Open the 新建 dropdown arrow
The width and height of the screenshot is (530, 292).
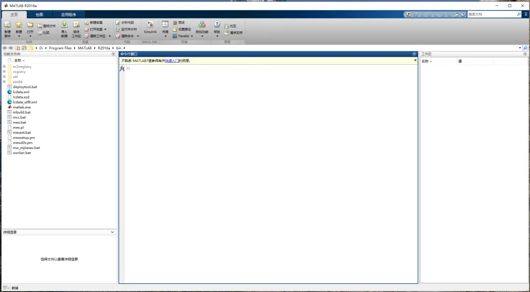[x=19, y=36]
